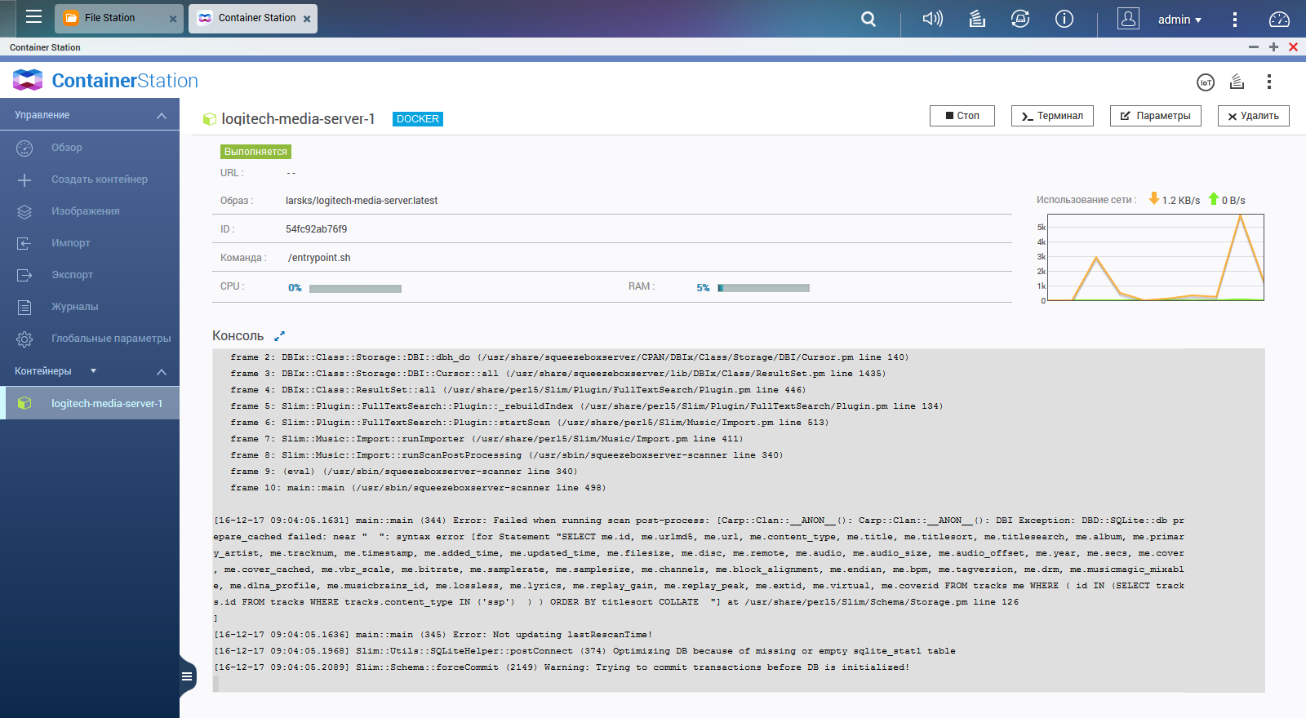Collapse the Управление sidebar section

162,116
